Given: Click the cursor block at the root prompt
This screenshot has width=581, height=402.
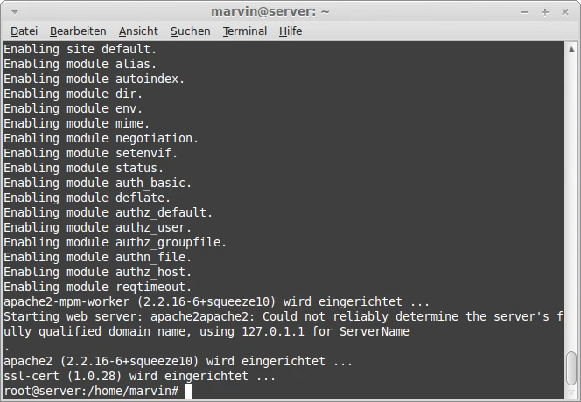Looking at the screenshot, I should point(189,391).
